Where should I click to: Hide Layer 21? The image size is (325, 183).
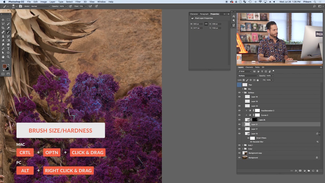(x=239, y=124)
